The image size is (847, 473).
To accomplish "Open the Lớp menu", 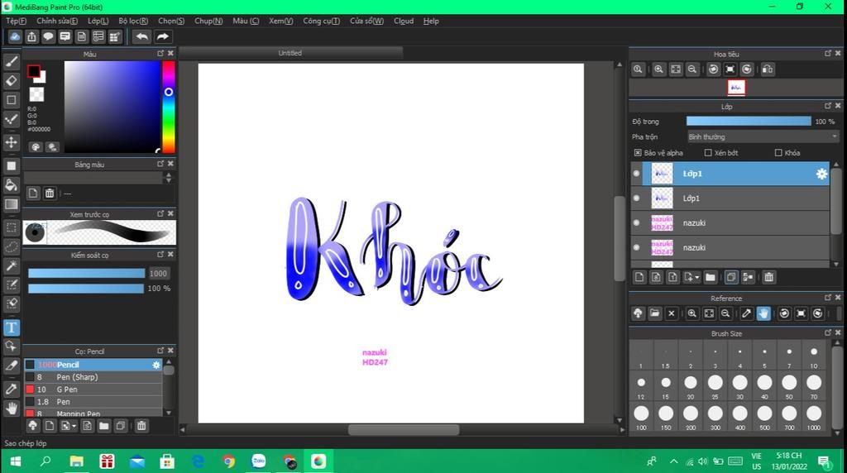I will tap(98, 21).
